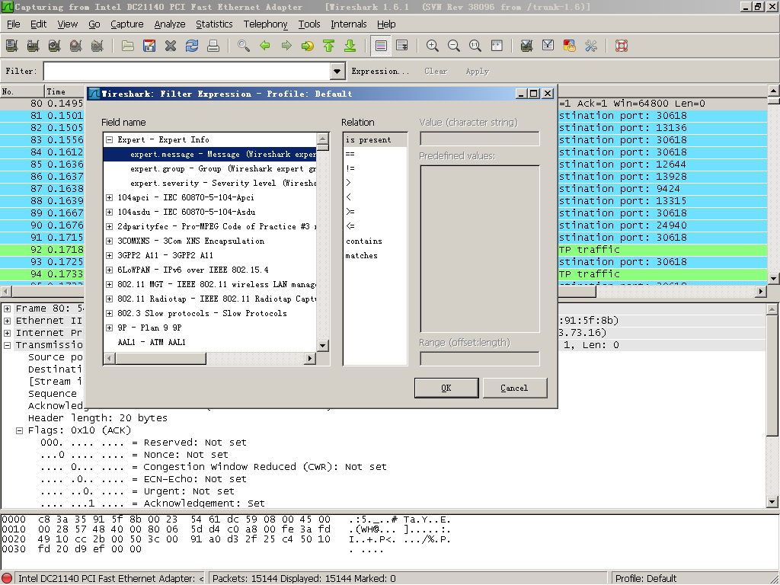Edit coloring rules icon
This screenshot has height=585, width=780.
(x=570, y=46)
